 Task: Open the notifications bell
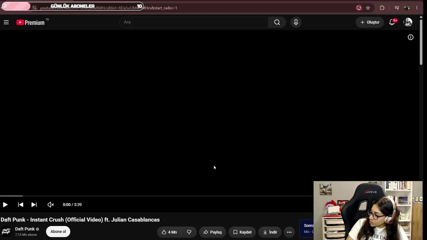pos(392,22)
